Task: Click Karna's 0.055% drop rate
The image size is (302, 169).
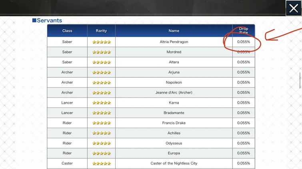Action: 244,102
